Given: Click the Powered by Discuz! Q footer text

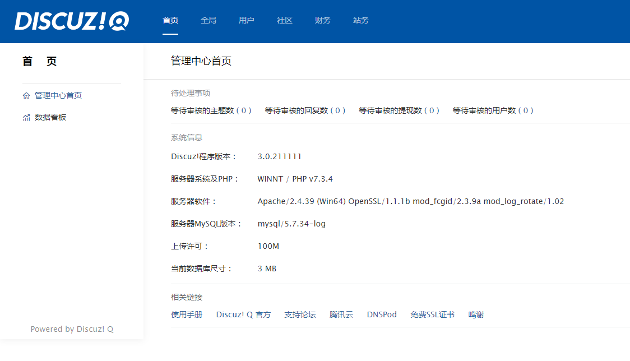Looking at the screenshot, I should click(72, 329).
